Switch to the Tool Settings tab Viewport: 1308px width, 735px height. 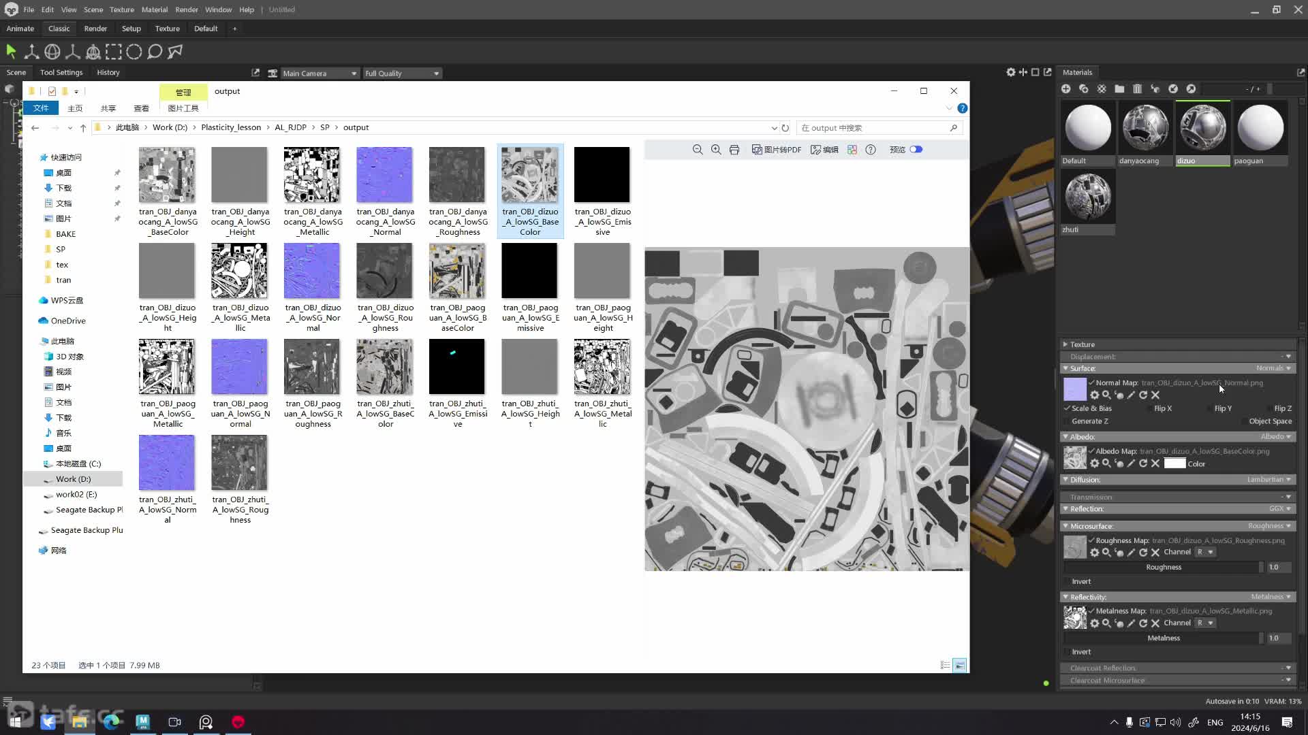click(x=61, y=72)
